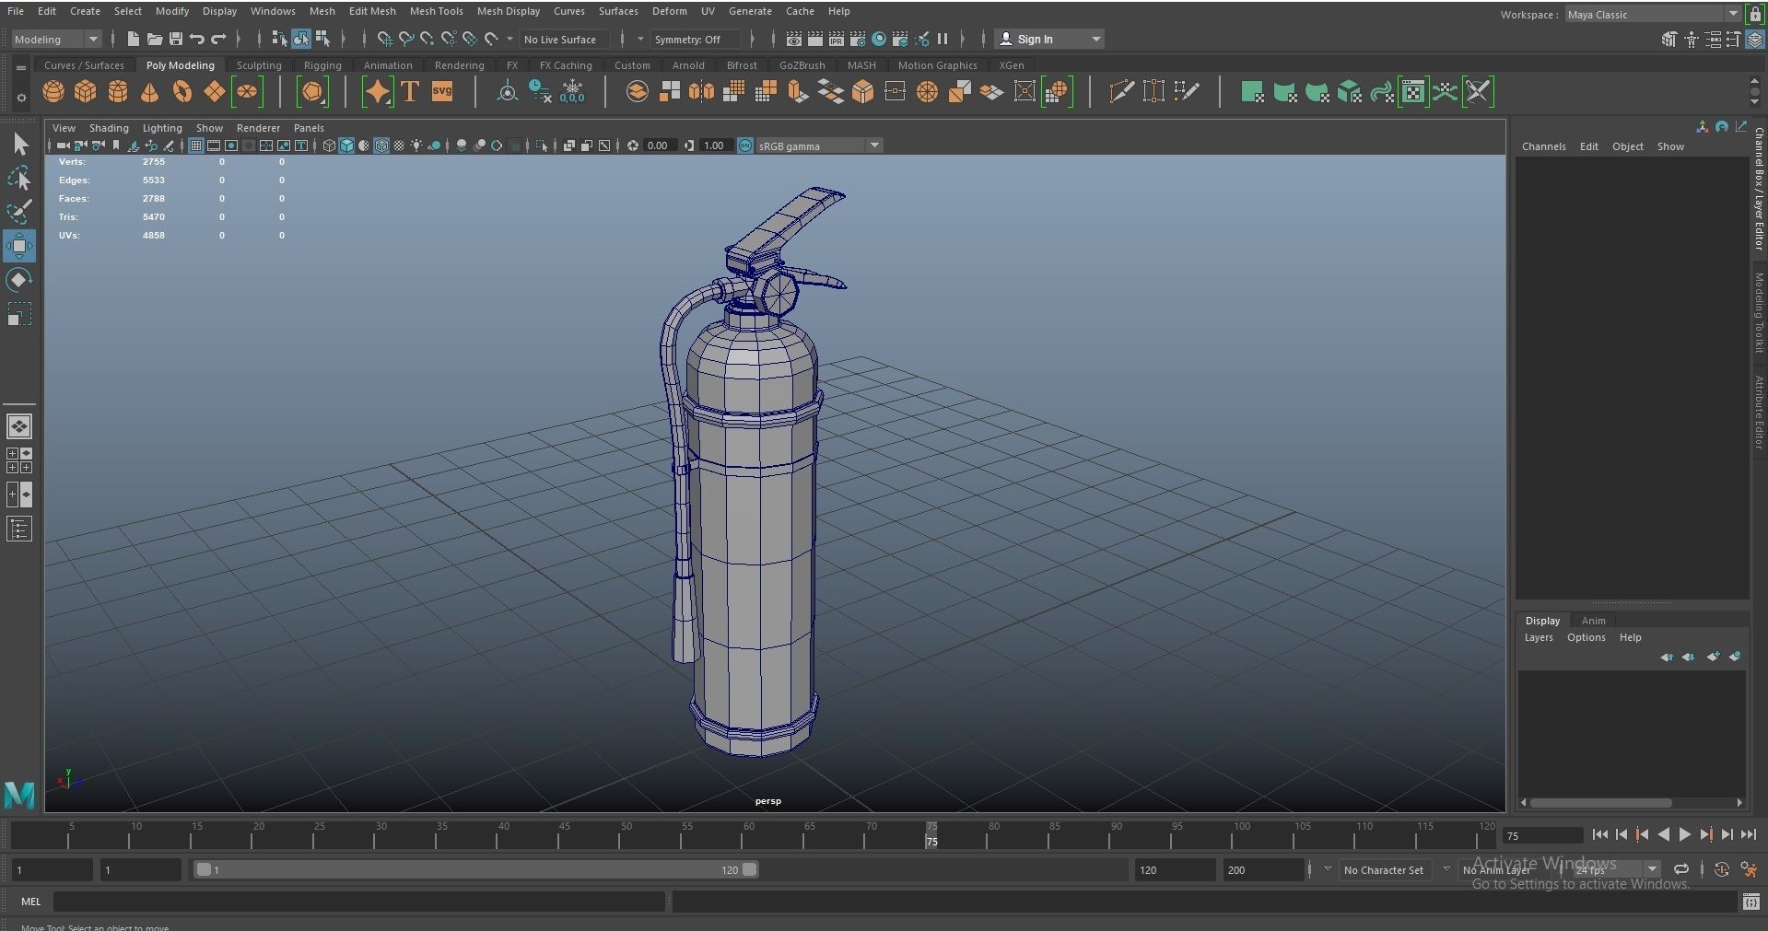Click the MEL command line input
1768x931 pixels.
click(359, 902)
